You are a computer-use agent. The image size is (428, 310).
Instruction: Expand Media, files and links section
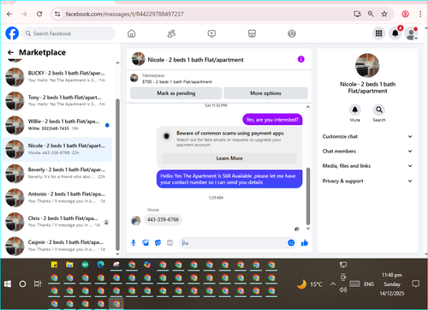367,166
